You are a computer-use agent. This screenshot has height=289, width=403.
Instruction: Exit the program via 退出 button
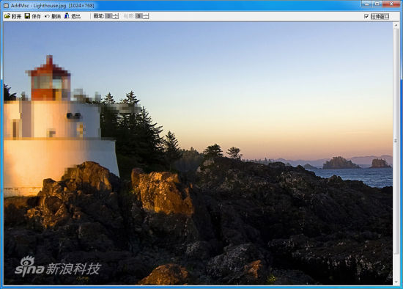coord(73,16)
